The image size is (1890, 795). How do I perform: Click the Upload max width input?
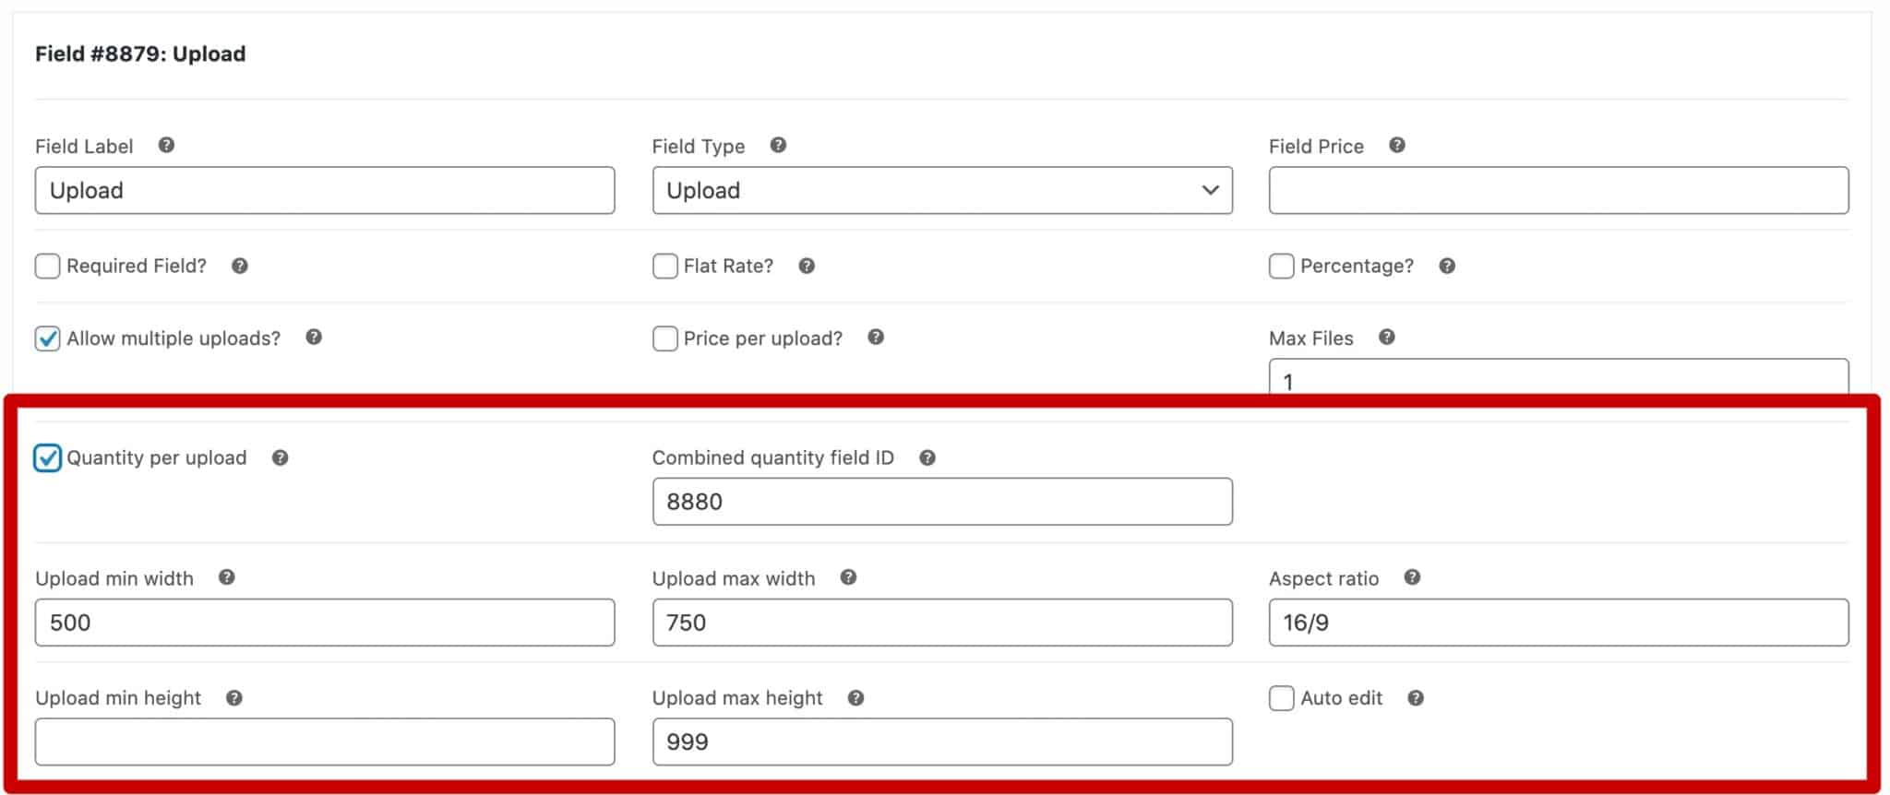coord(942,623)
